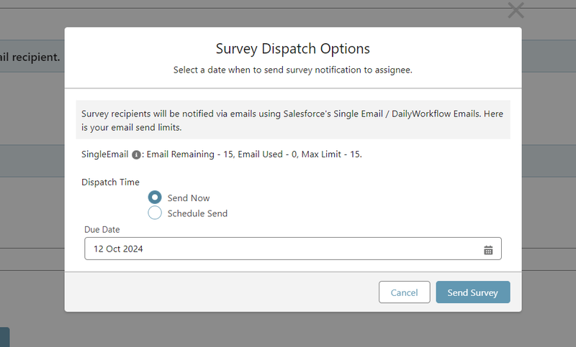This screenshot has height=347, width=576.
Task: Click the 'Due Date' field label
Action: 102,230
